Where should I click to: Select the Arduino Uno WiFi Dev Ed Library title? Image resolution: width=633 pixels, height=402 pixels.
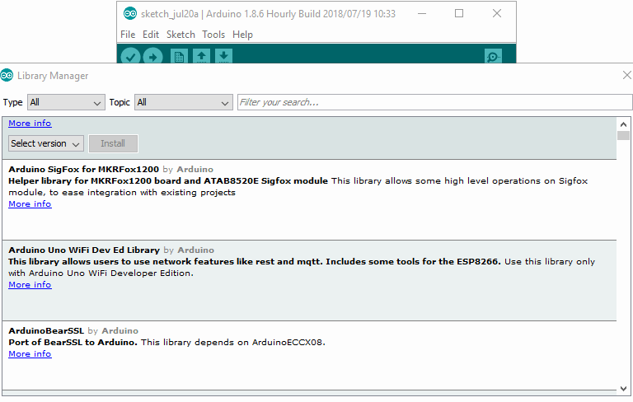(84, 250)
